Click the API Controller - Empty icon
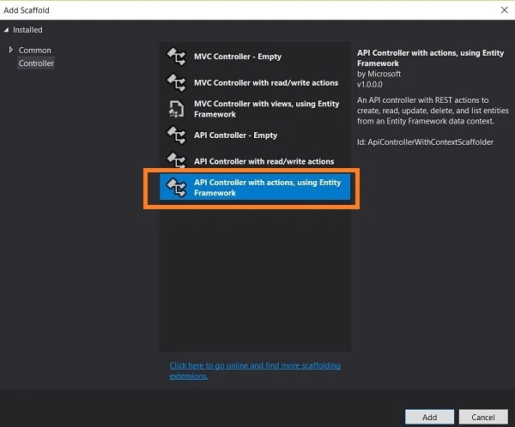Screen dimensions: 515x427 [x=176, y=135]
